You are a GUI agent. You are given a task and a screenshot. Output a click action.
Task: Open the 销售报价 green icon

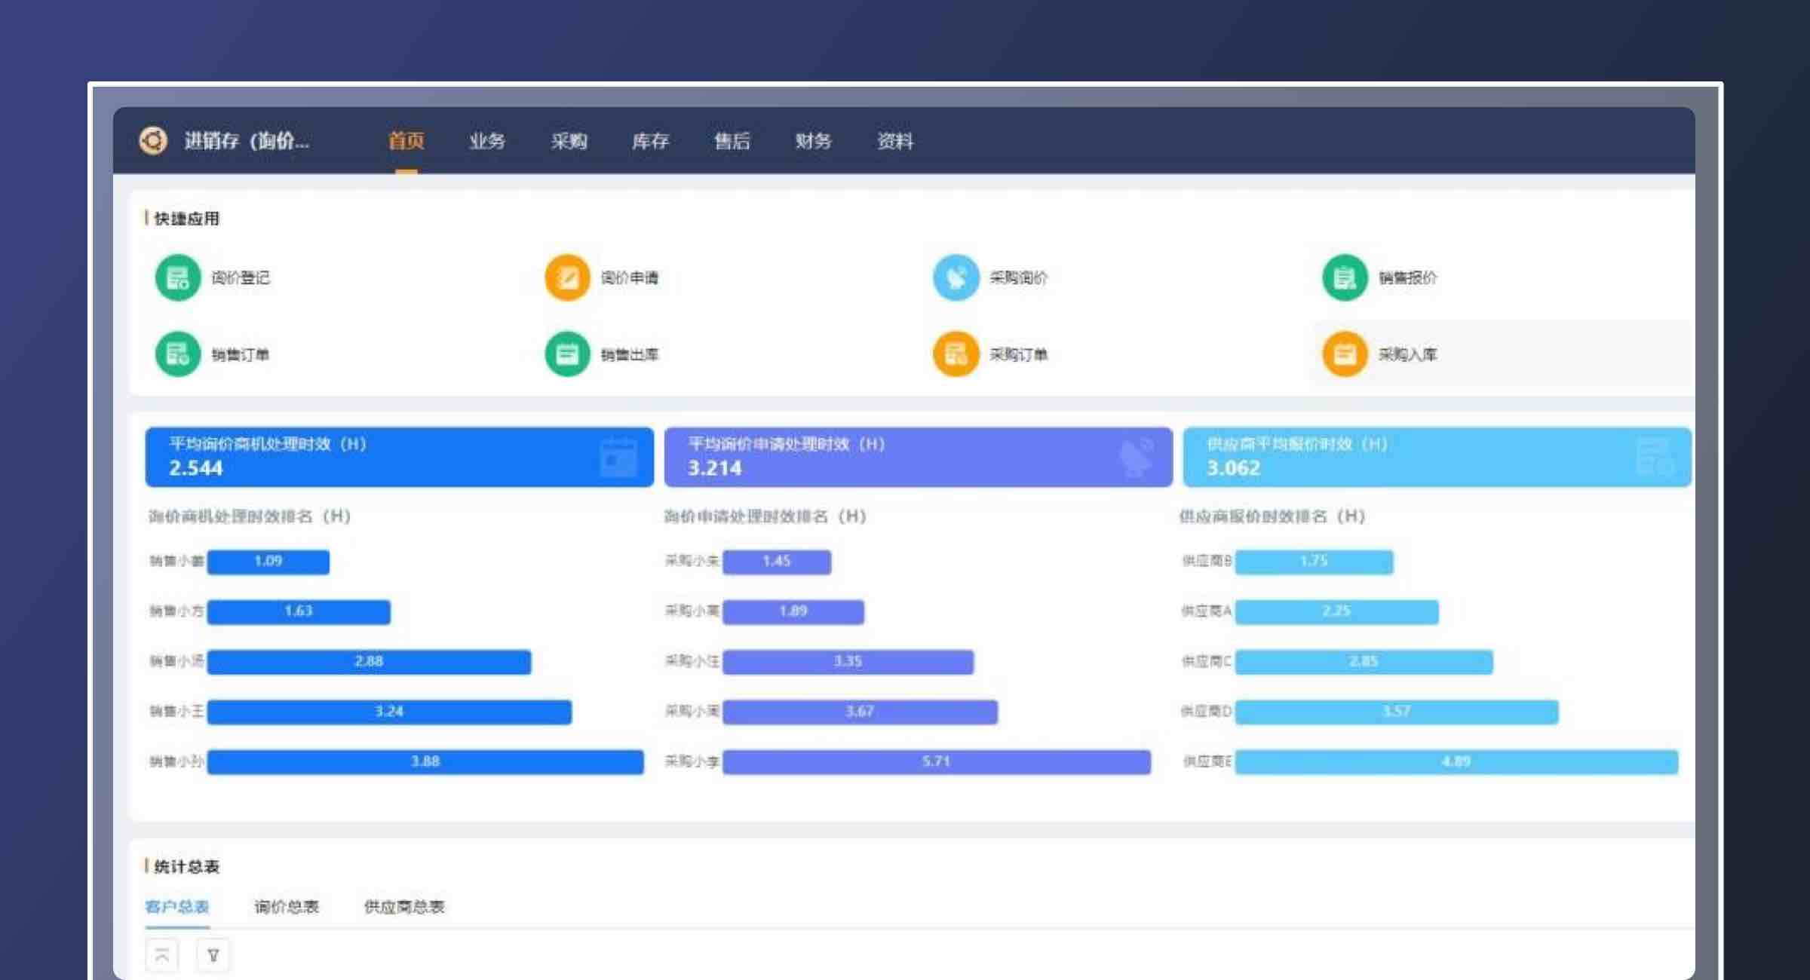coord(1345,278)
